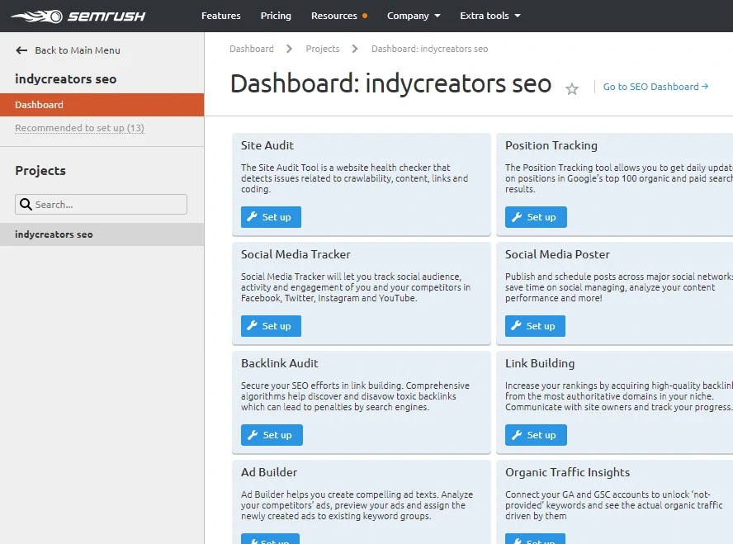
Task: Set up Social Media Poster
Action: [x=535, y=326]
